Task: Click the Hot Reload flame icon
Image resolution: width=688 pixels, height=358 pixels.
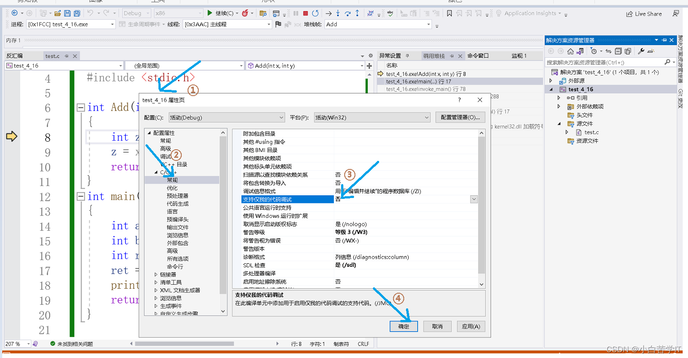Action: 245,13
